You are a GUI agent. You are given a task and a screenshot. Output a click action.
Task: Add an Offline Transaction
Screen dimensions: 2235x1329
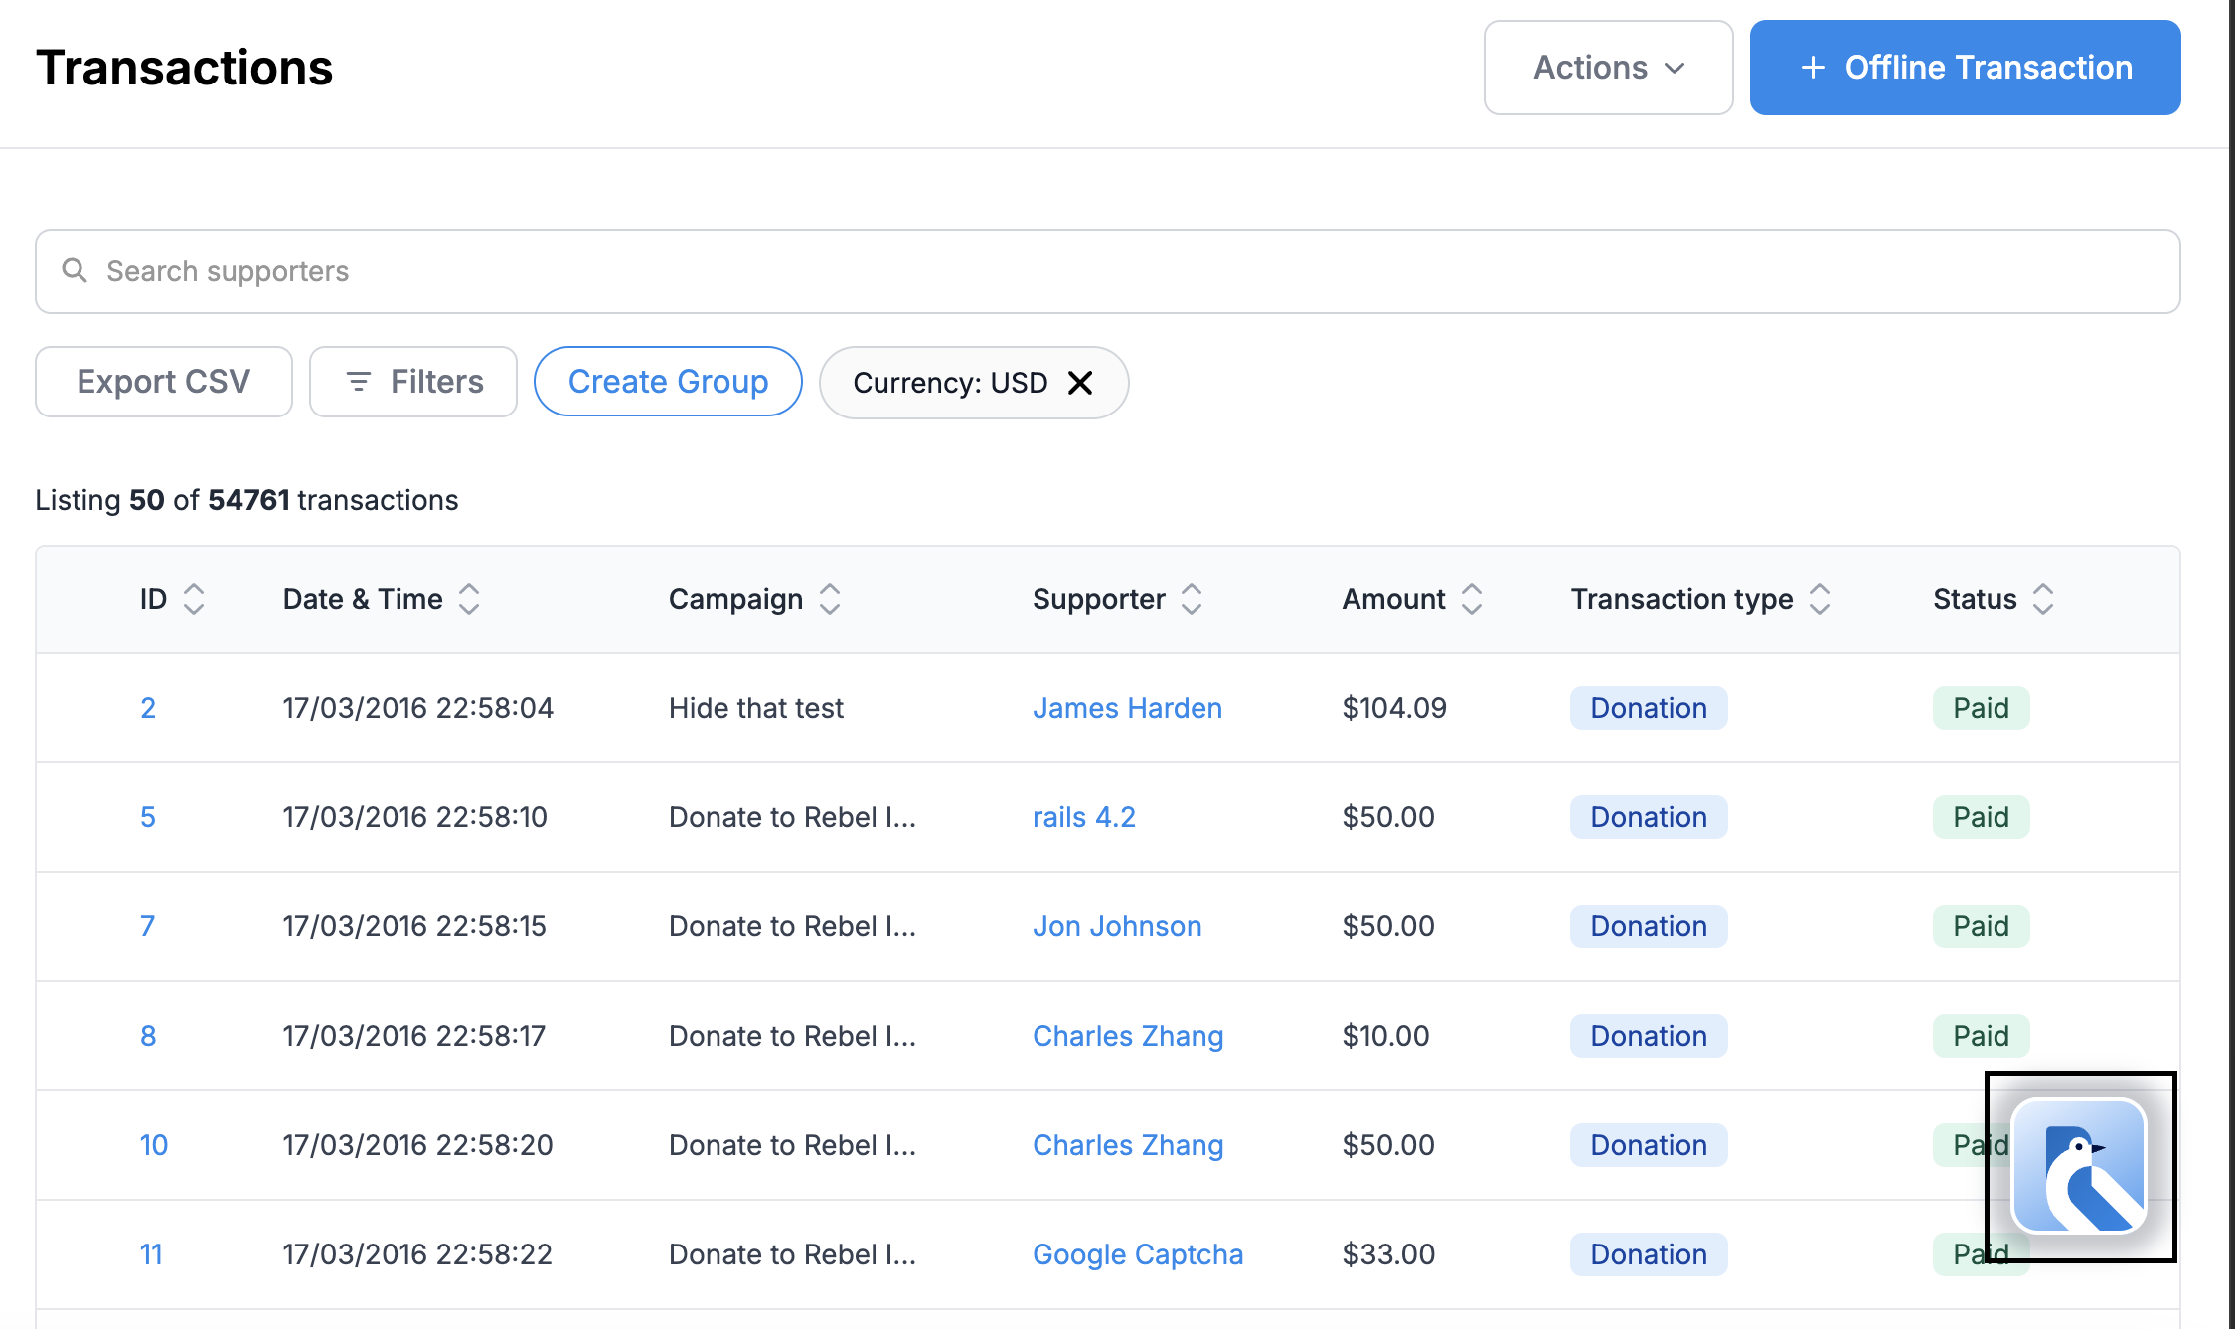tap(1965, 68)
